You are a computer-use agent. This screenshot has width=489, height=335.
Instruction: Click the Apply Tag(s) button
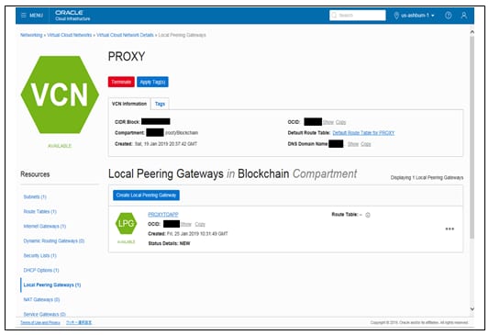click(152, 82)
